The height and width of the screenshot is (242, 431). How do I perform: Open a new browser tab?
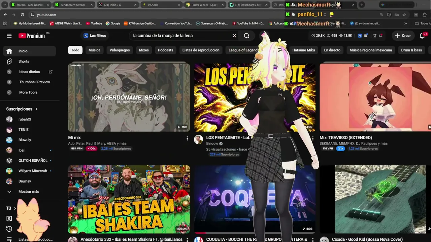click(362, 5)
